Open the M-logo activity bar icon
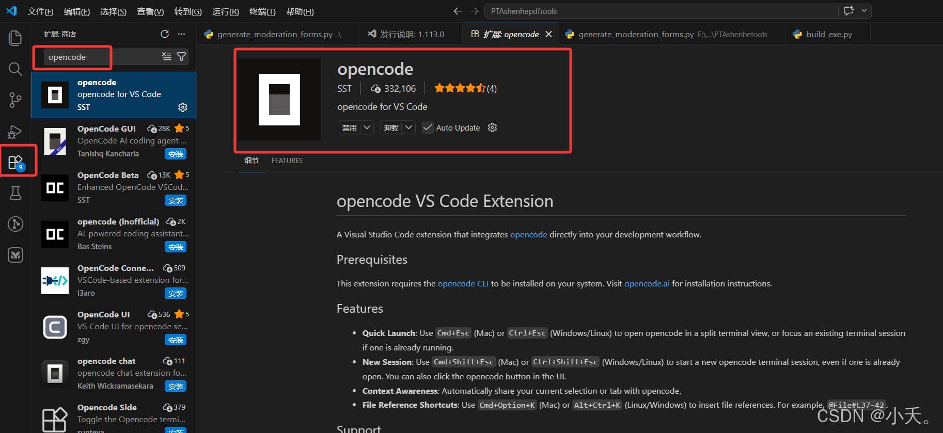The image size is (943, 433). point(15,255)
